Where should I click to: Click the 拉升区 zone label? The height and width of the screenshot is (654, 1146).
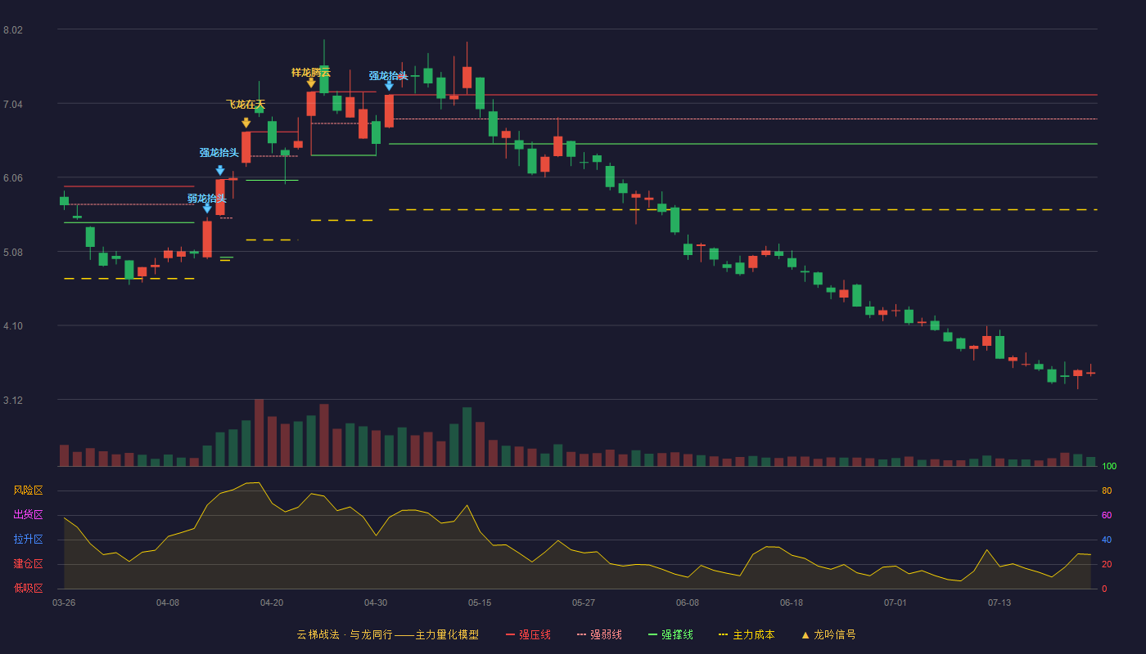(28, 540)
